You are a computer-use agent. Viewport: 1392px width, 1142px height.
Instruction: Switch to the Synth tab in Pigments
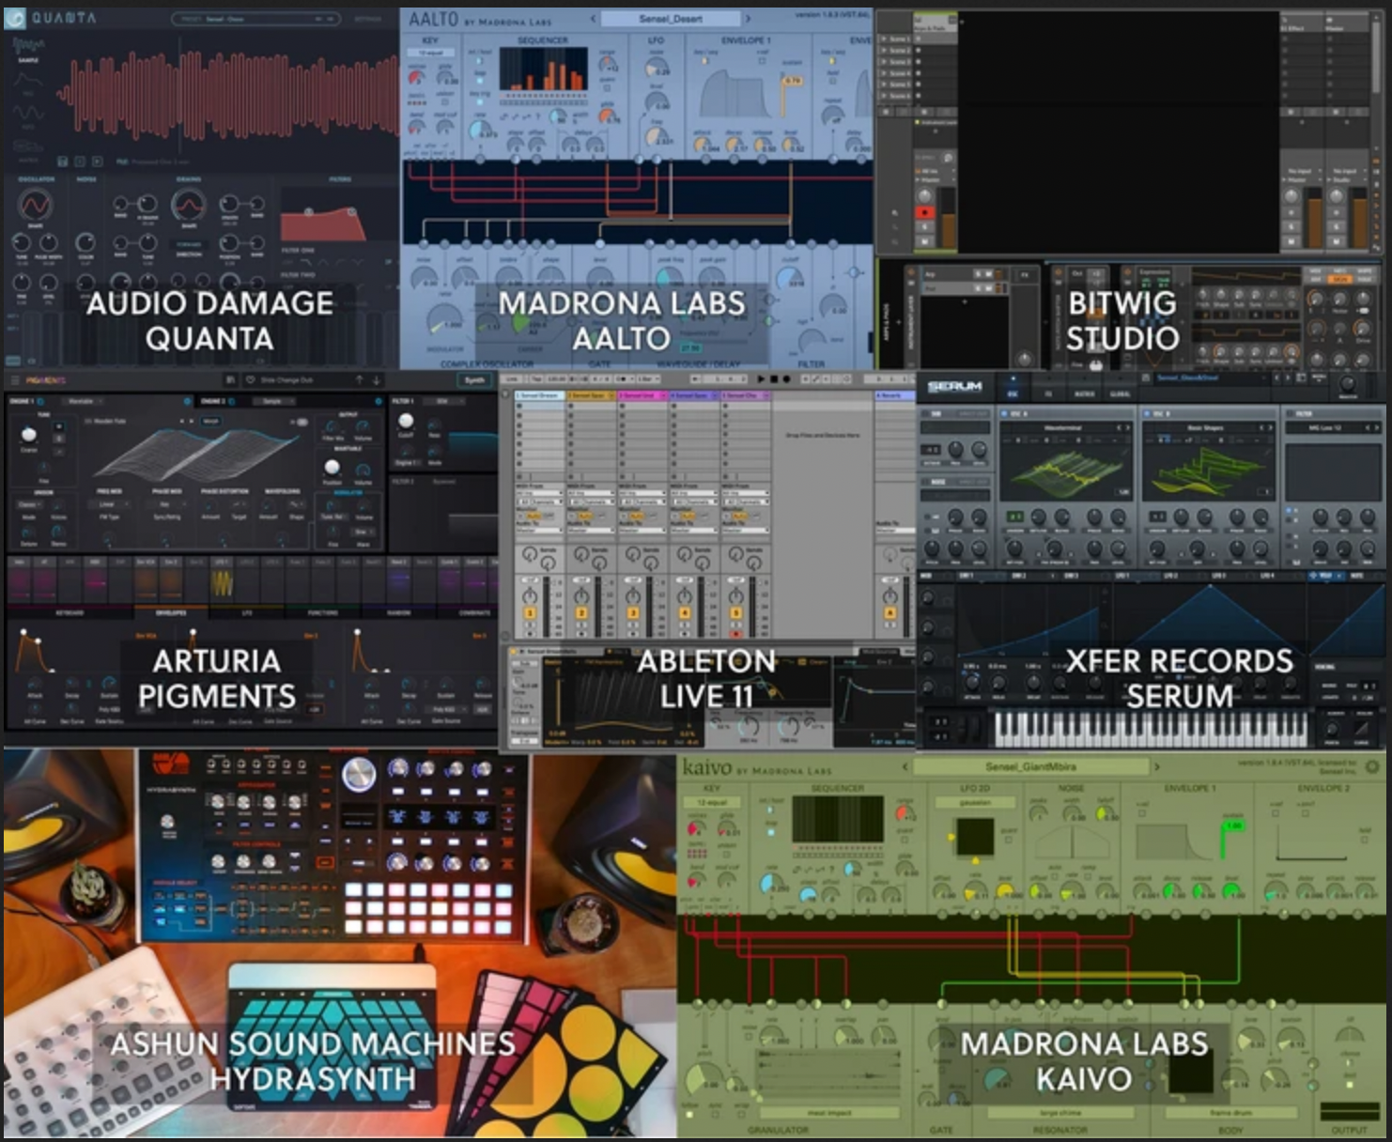click(x=474, y=380)
